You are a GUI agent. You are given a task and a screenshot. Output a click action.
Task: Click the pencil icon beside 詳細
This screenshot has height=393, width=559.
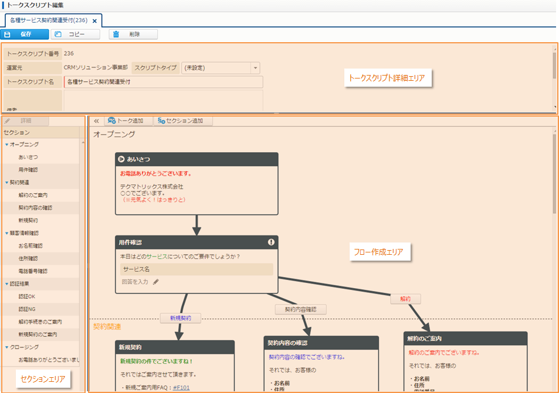pos(8,121)
